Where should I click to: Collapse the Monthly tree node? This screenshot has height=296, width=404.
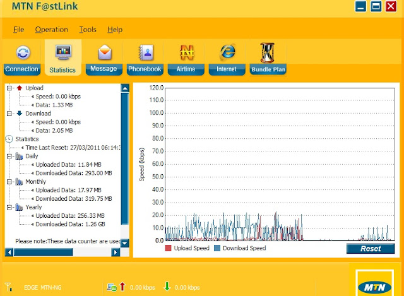(x=9, y=182)
